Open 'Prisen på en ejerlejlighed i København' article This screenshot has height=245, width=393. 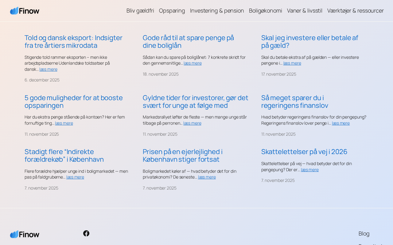point(182,156)
